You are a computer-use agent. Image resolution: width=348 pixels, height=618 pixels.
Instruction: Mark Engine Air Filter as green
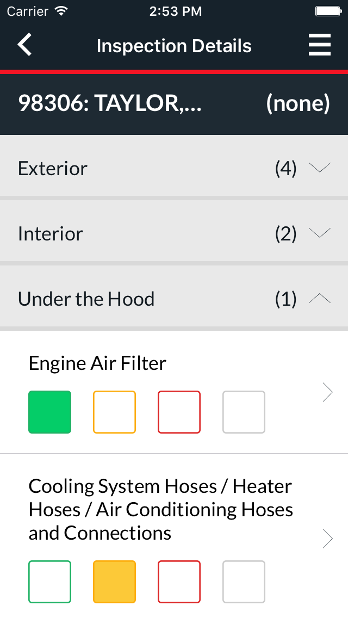coord(49,412)
